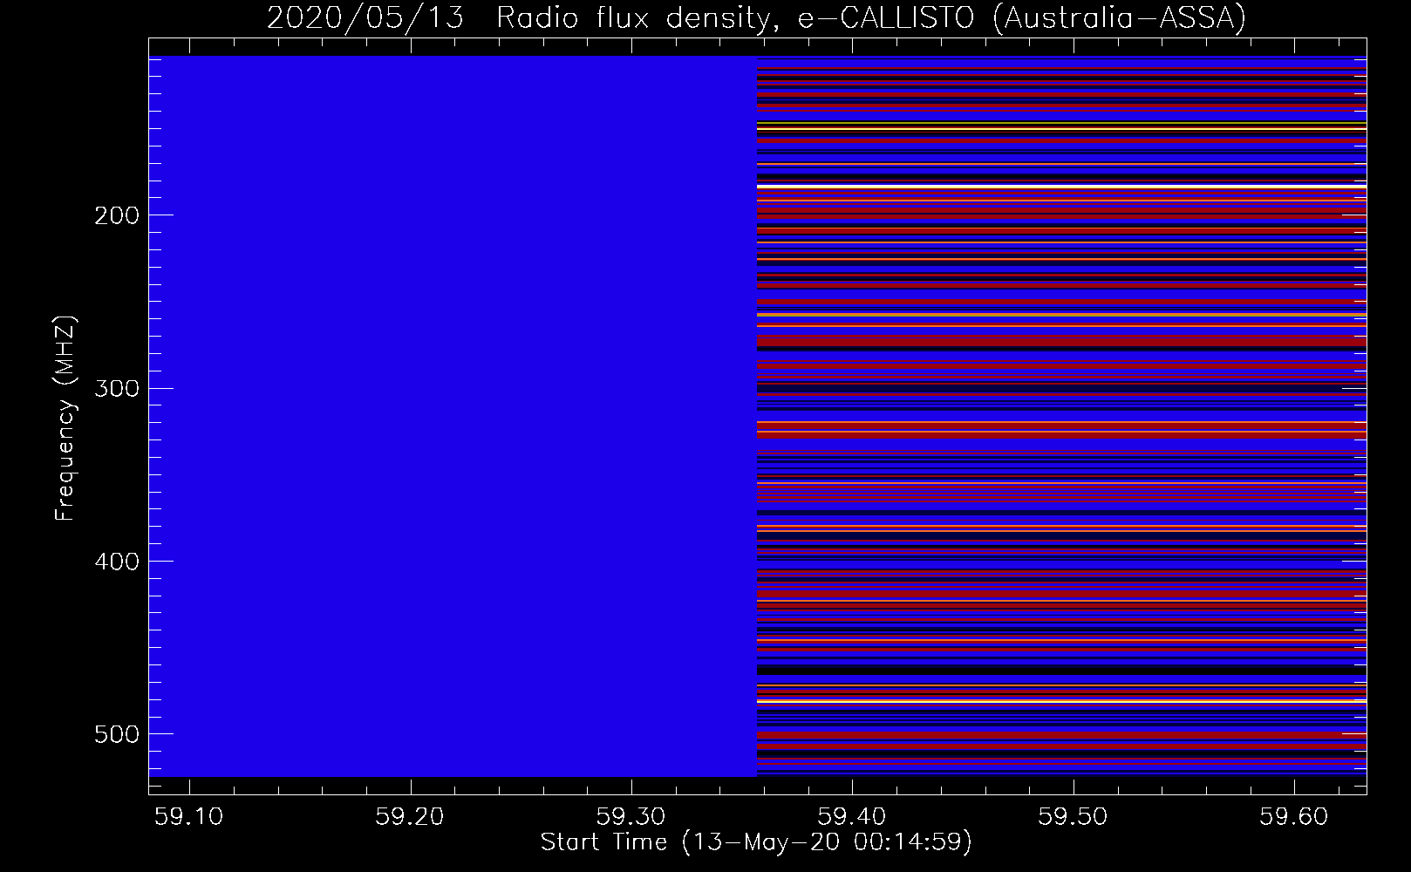Click the 59.50 time tick label

point(1074,816)
